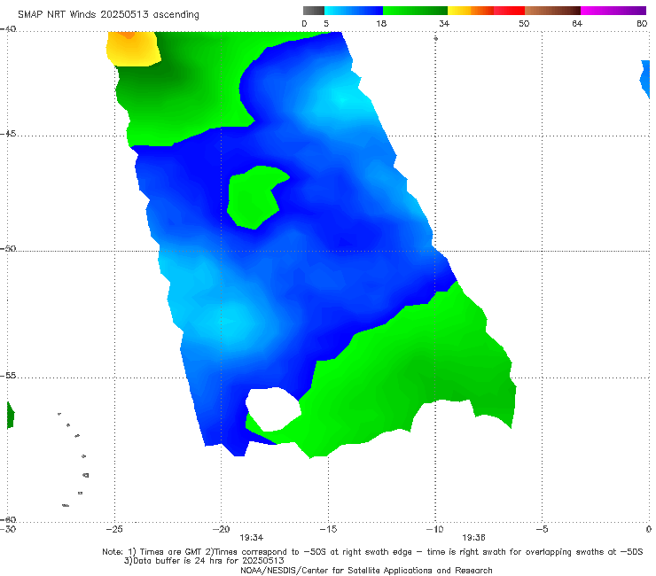Click the brown segment of the color bar
This screenshot has width=656, height=576.
552,11
